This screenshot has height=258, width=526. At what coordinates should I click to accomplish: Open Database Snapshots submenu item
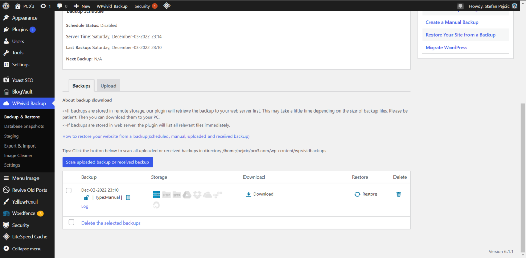[x=24, y=126]
